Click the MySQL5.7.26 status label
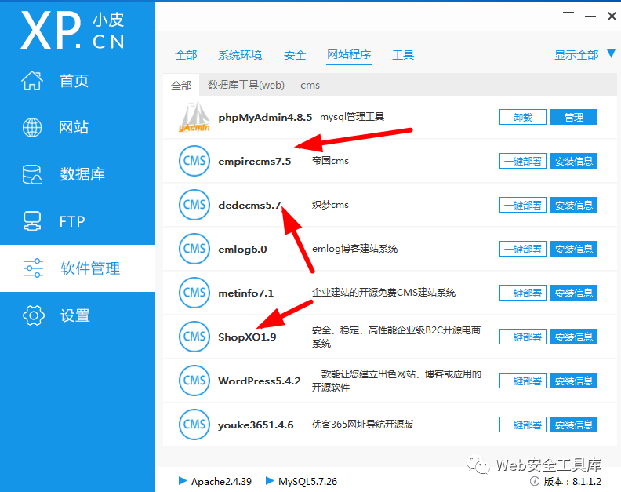The height and width of the screenshot is (492, 621). pyautogui.click(x=307, y=481)
